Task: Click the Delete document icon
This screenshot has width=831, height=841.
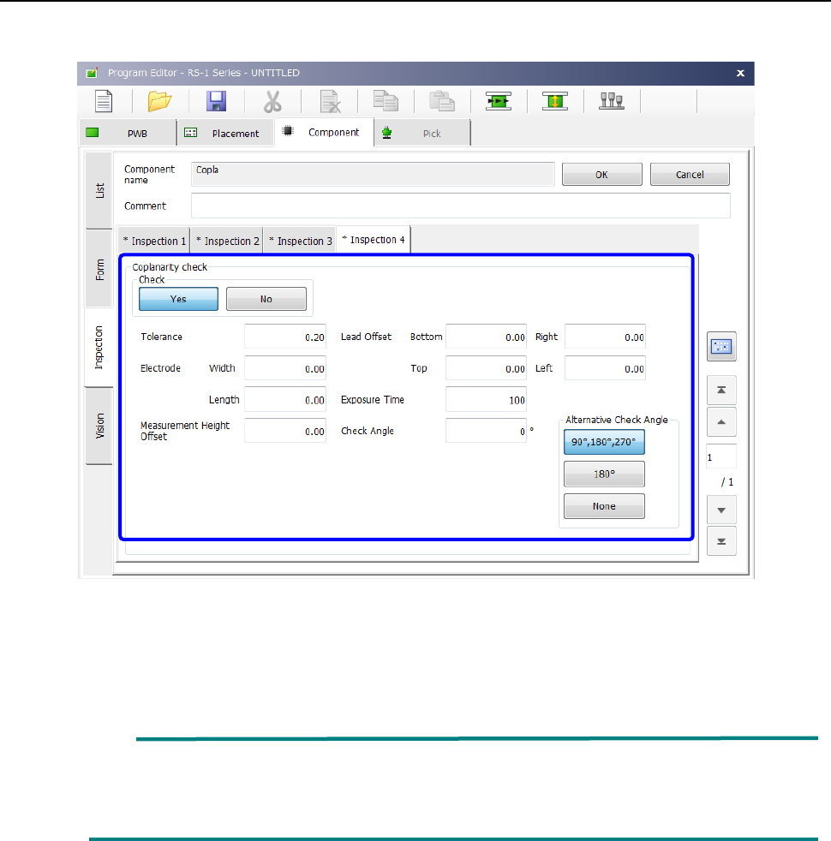Action: tap(329, 101)
